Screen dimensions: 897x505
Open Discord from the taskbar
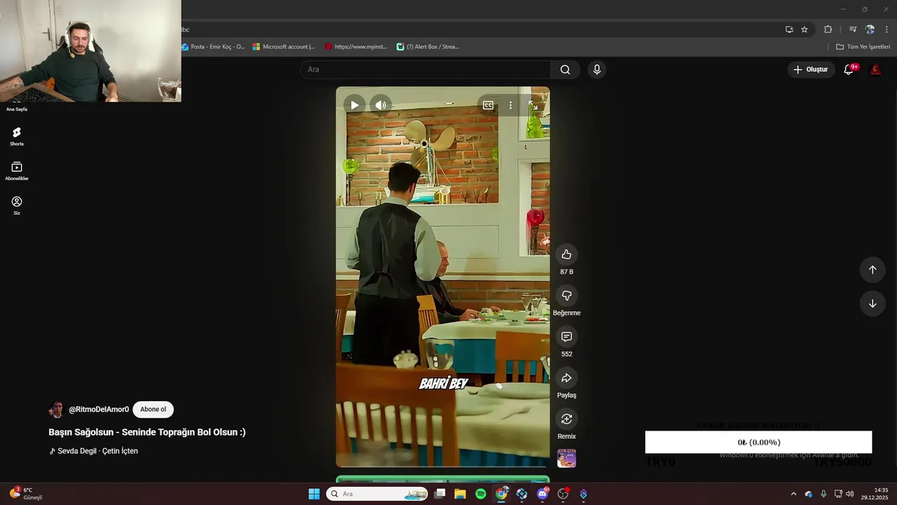542,494
